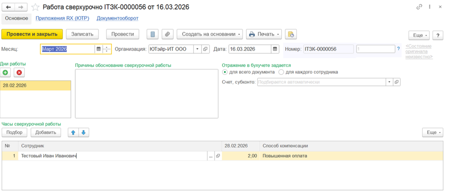
Task: Click the attached files paperclip icon
Action: (x=167, y=34)
